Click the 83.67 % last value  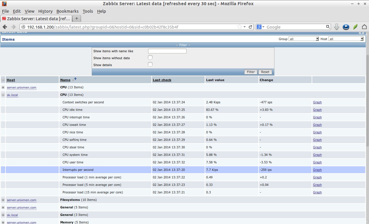coord(212,110)
